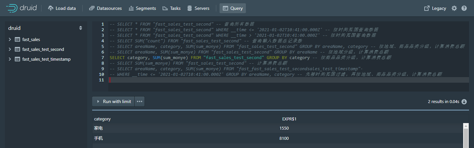The height and width of the screenshot is (148, 474).
Task: Expand the fast_sales tree node
Action: tap(10, 40)
